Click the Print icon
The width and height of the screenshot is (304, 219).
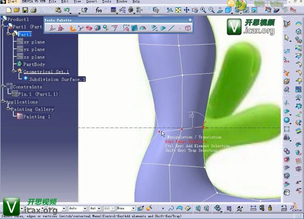pyautogui.click(x=33, y=10)
